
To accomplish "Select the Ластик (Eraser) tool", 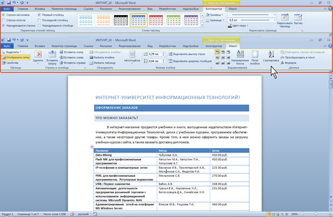I will [x=299, y=20].
